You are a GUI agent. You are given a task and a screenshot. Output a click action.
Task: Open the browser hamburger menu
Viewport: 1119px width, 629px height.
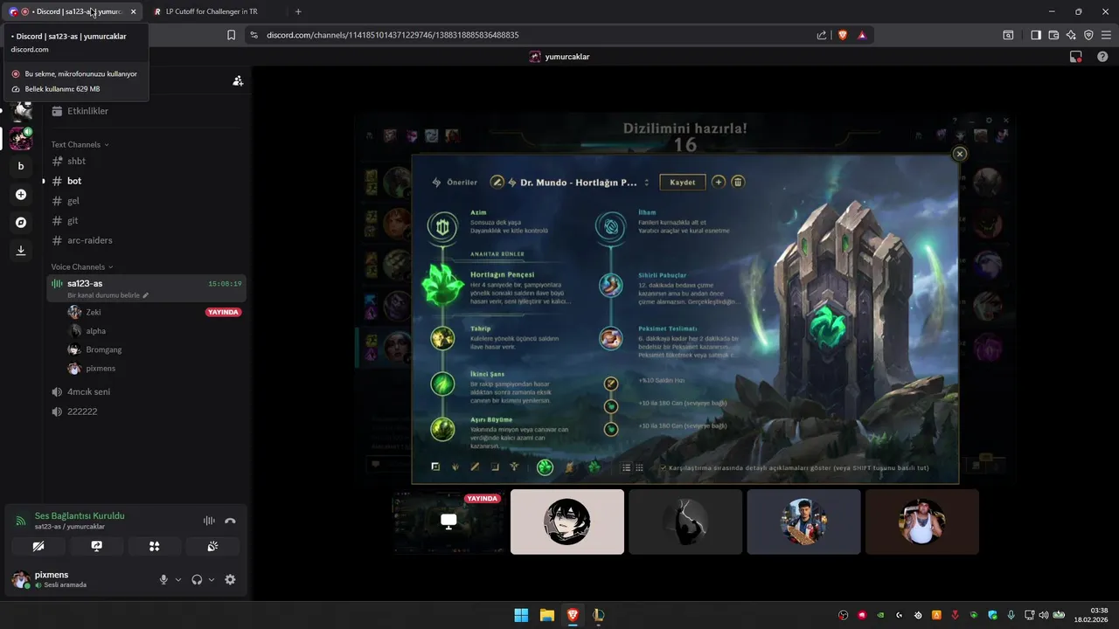(1106, 35)
